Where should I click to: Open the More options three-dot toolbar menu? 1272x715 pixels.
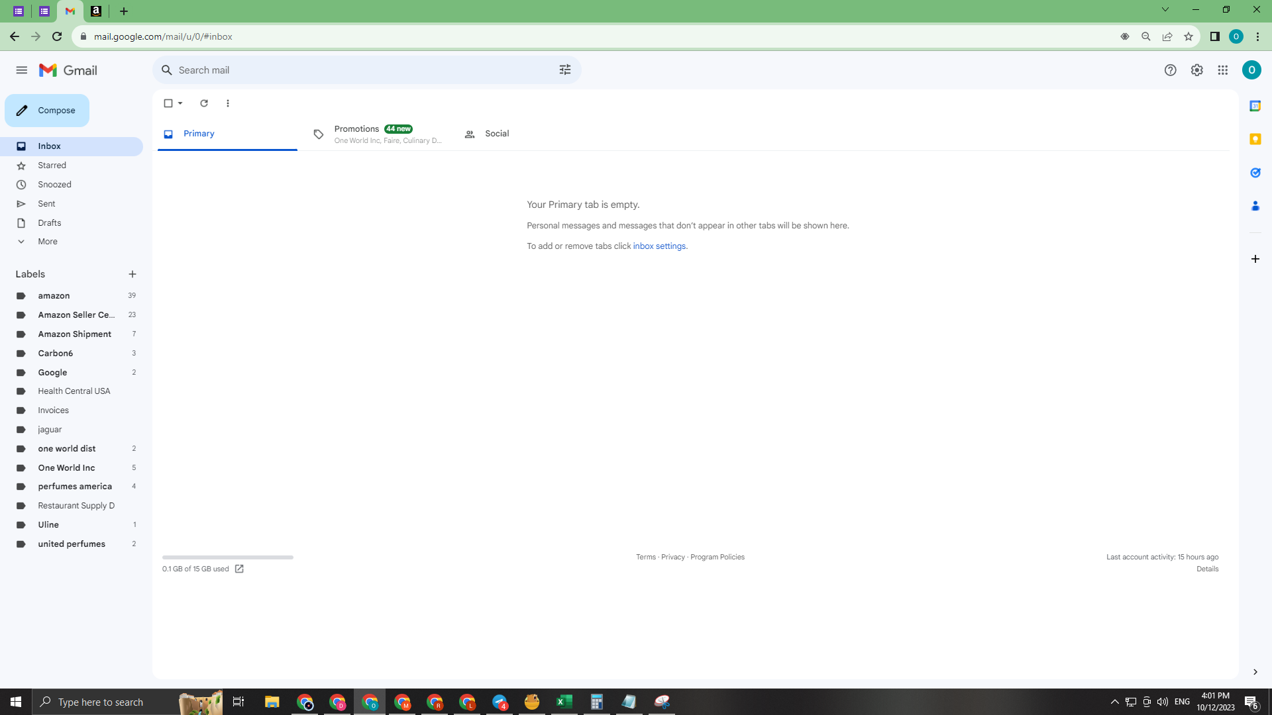(x=228, y=103)
